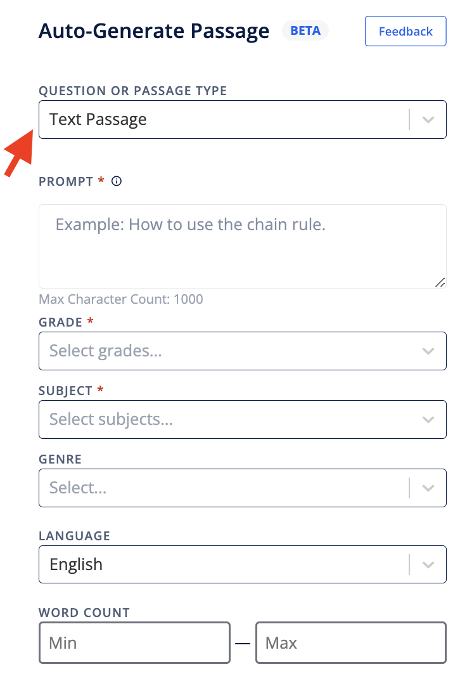Click the chevron on the passage type dropdown
The image size is (460, 695).
(x=429, y=119)
